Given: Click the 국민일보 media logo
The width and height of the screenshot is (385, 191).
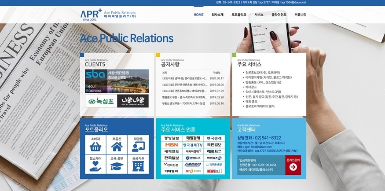Looking at the screenshot, I should tap(214, 145).
